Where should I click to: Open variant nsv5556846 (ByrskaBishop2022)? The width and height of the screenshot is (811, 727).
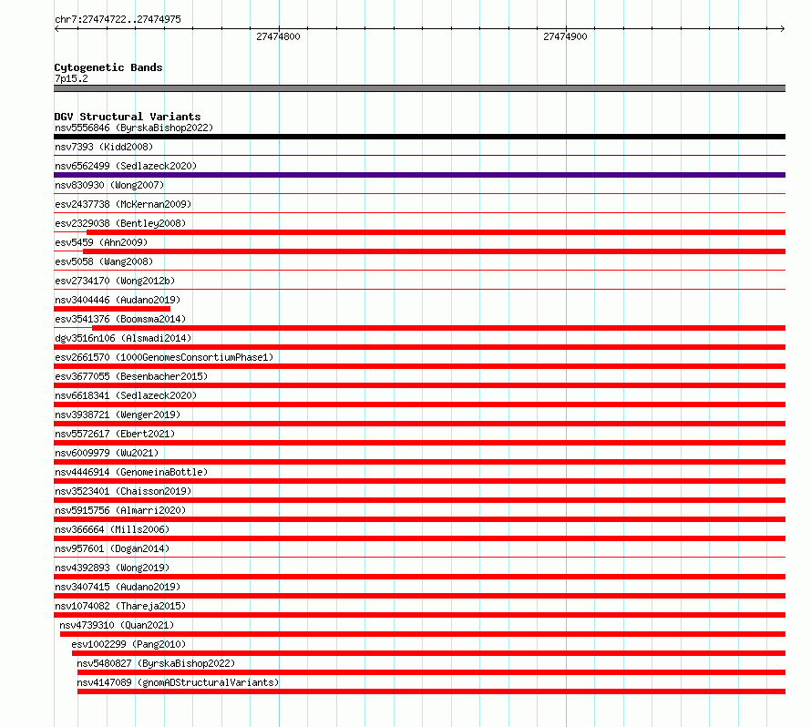point(134,128)
